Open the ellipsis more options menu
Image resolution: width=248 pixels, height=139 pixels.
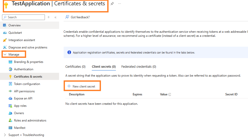coord(120,4)
